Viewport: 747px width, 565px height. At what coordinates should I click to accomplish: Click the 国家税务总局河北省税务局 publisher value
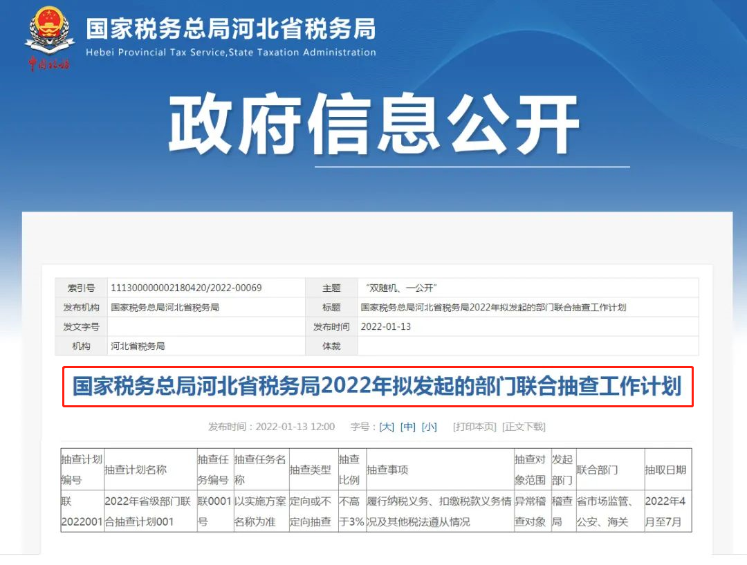(x=165, y=307)
